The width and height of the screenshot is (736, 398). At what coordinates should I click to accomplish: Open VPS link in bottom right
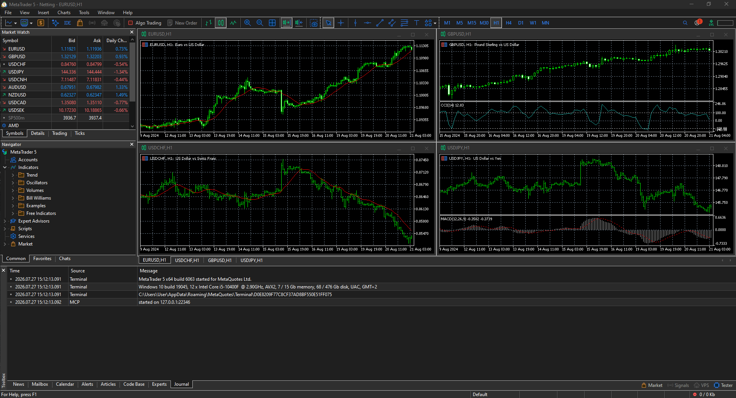pos(702,385)
